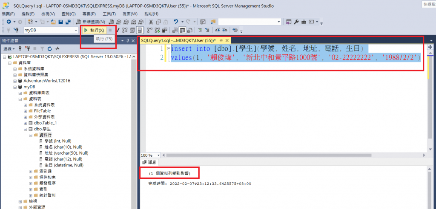The image size is (436, 209).
Task: Click the Save floppy disk icon
Action: (60, 22)
